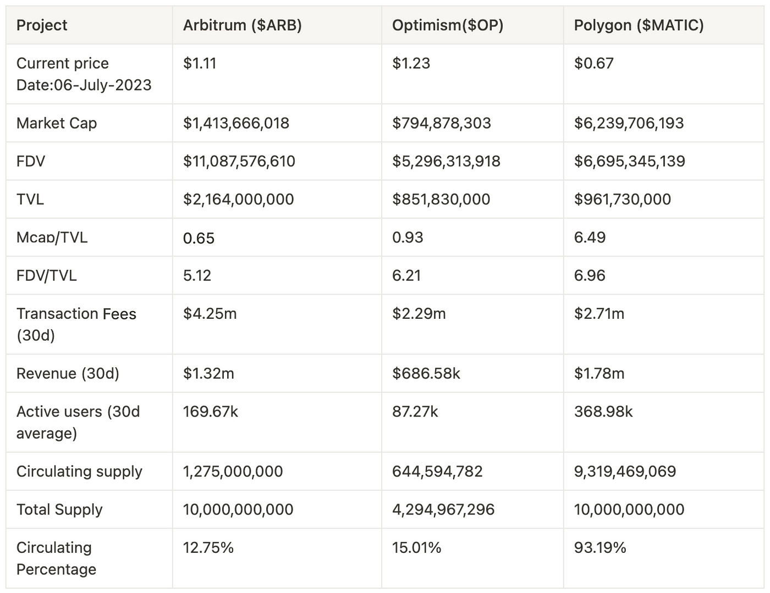Click Polygon circulating percentage 93.19%

(x=600, y=547)
